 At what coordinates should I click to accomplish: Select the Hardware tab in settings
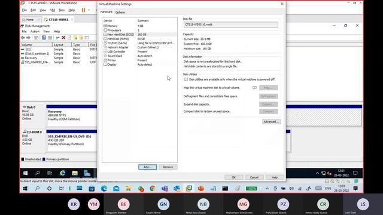point(107,12)
